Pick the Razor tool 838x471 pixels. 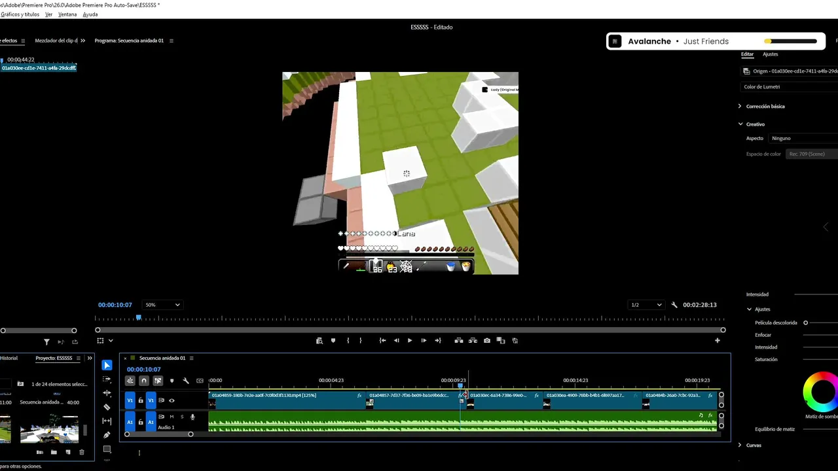pos(107,407)
